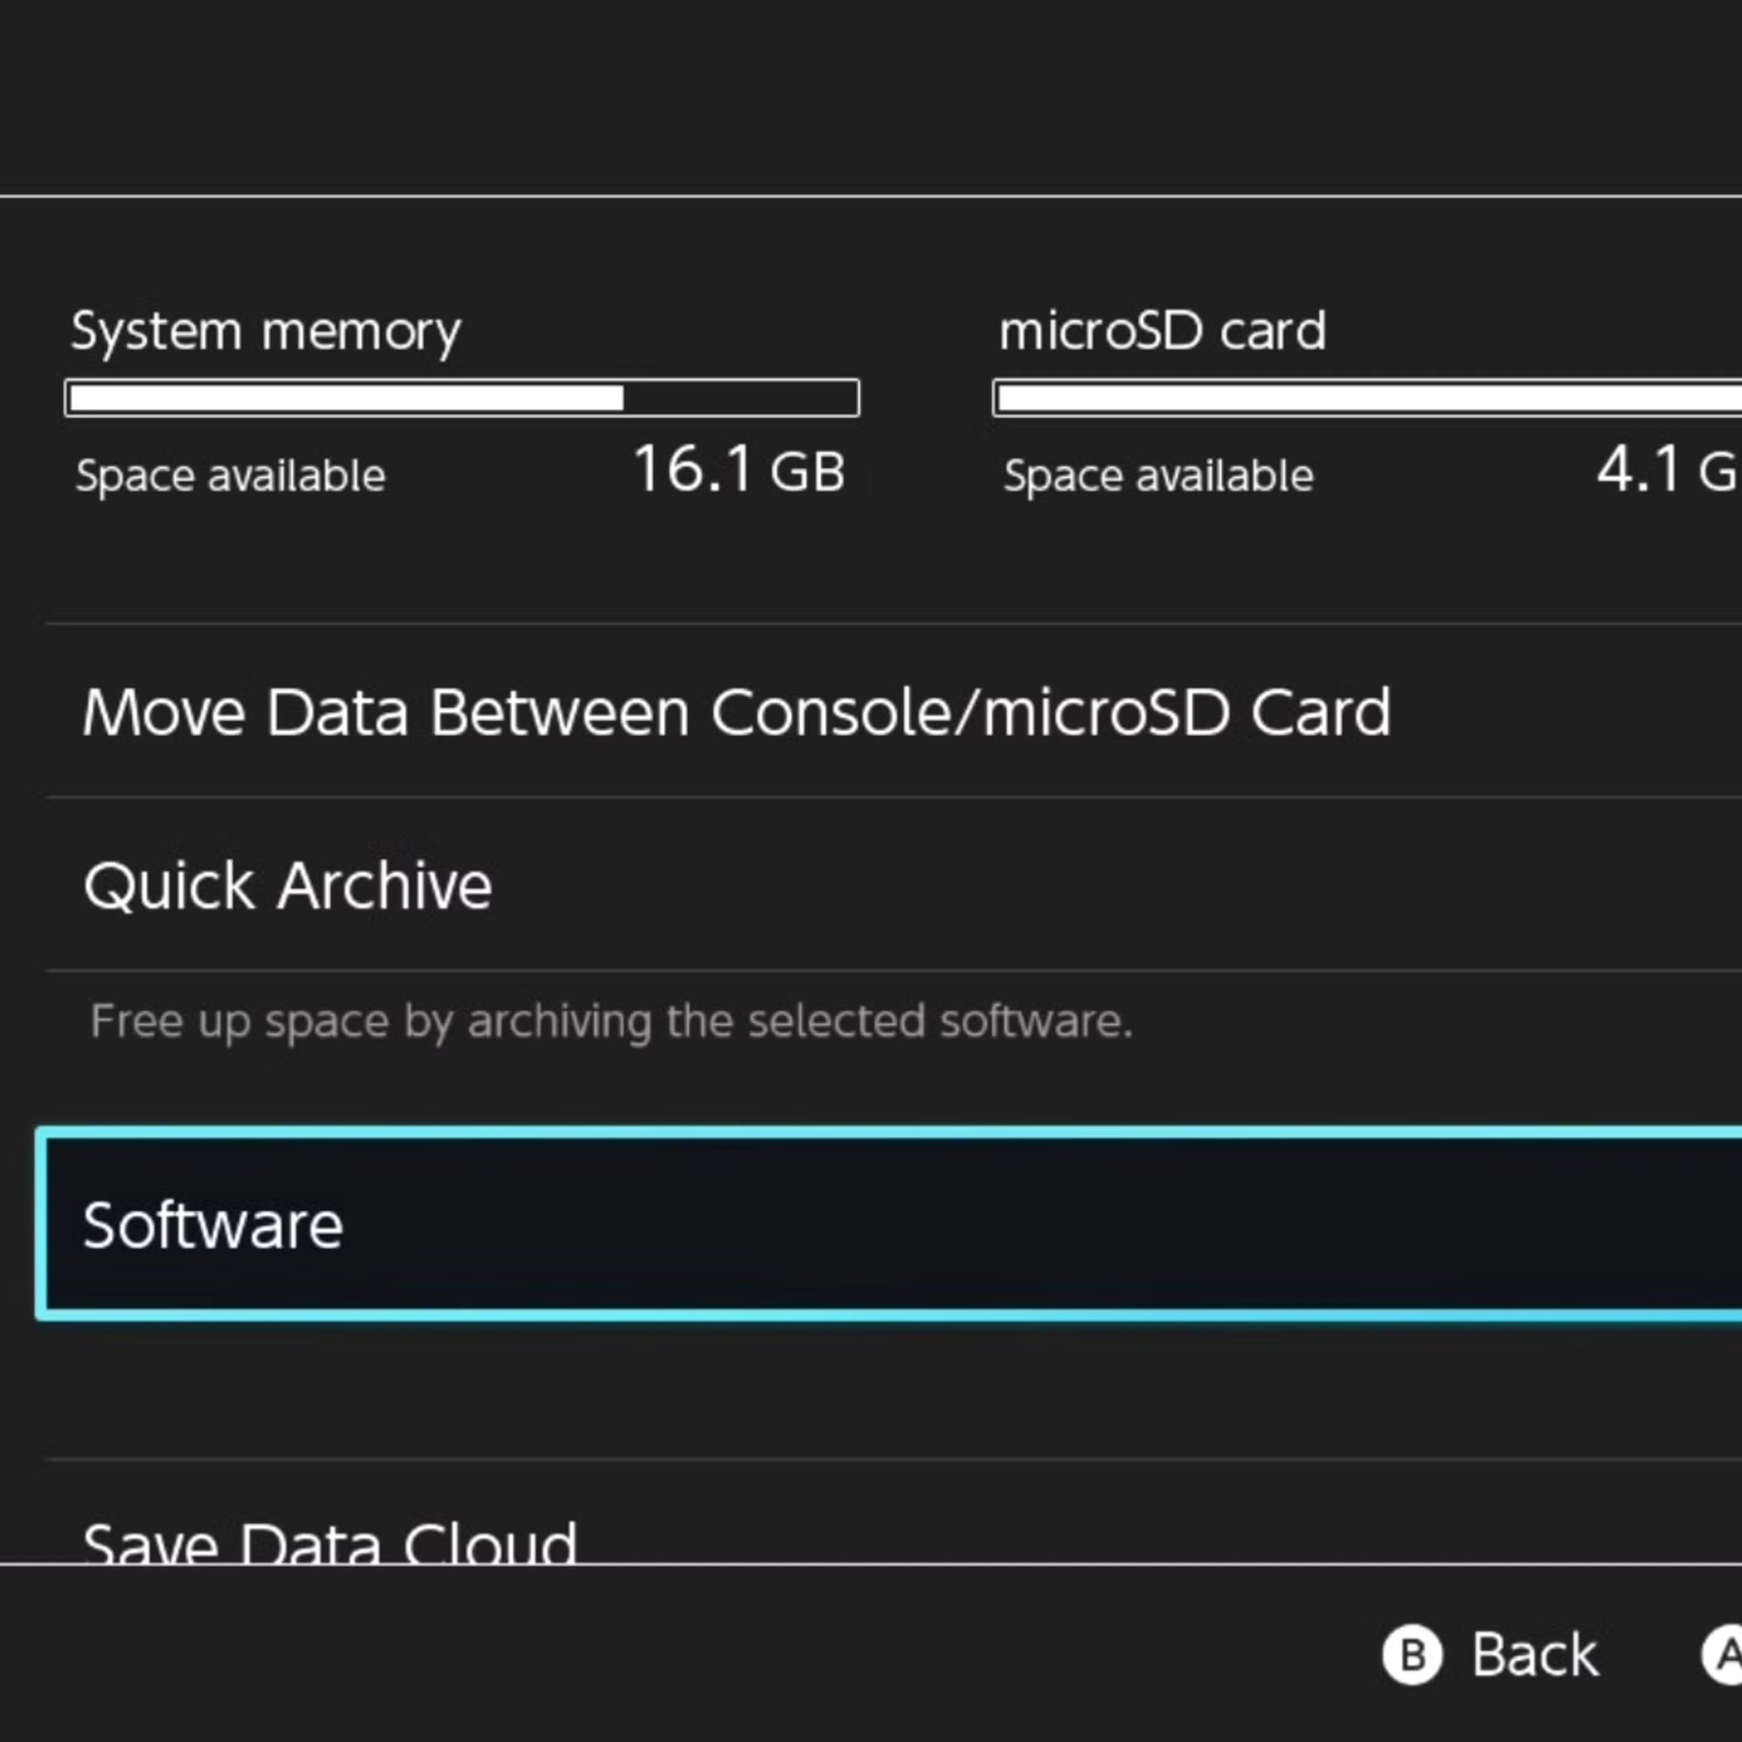Choose Quick Archive

pyautogui.click(x=288, y=884)
